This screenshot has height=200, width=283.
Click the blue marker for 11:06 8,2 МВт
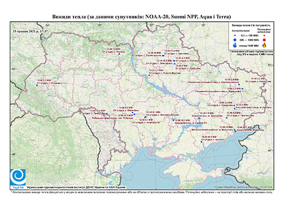264,84
